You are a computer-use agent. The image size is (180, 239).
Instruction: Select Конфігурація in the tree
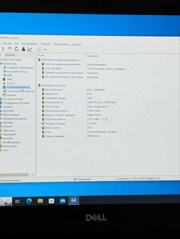tap(10, 142)
